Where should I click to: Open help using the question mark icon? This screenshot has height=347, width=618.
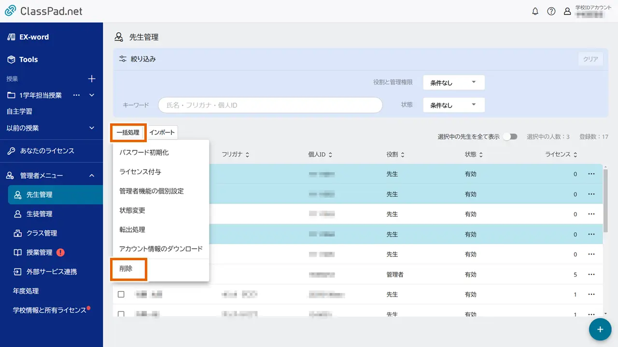tap(551, 11)
